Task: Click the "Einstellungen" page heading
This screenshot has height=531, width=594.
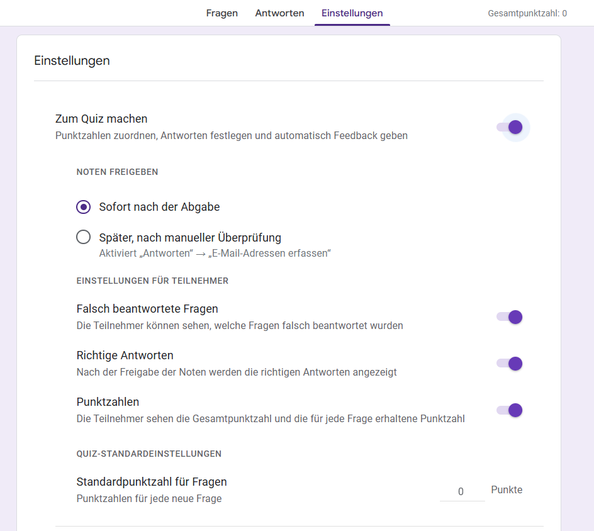Action: click(72, 60)
